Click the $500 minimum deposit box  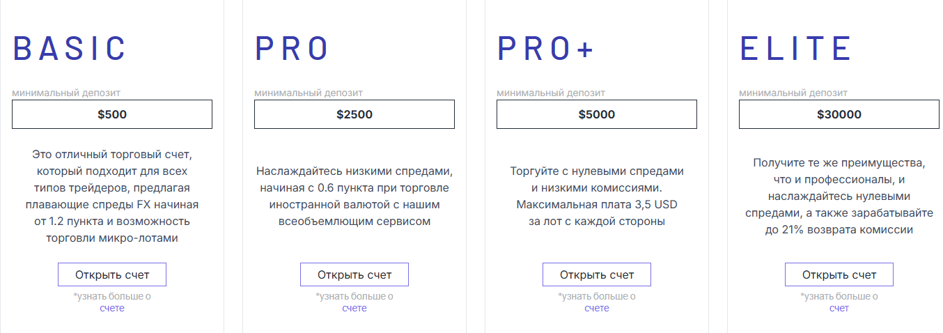click(111, 114)
